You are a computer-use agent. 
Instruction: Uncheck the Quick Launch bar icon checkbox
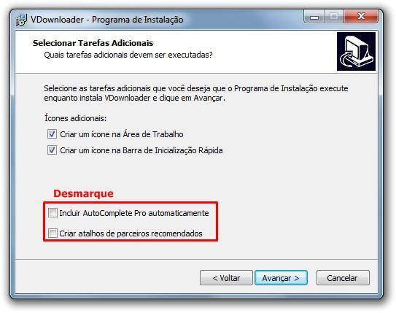click(x=52, y=150)
